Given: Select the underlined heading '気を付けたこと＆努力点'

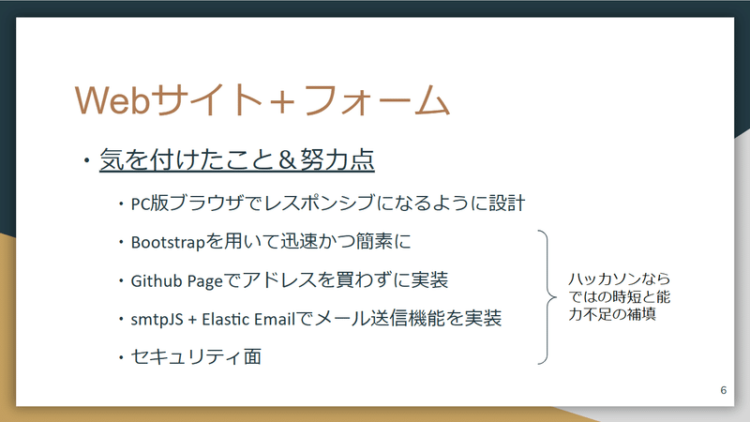Looking at the screenshot, I should point(237,159).
